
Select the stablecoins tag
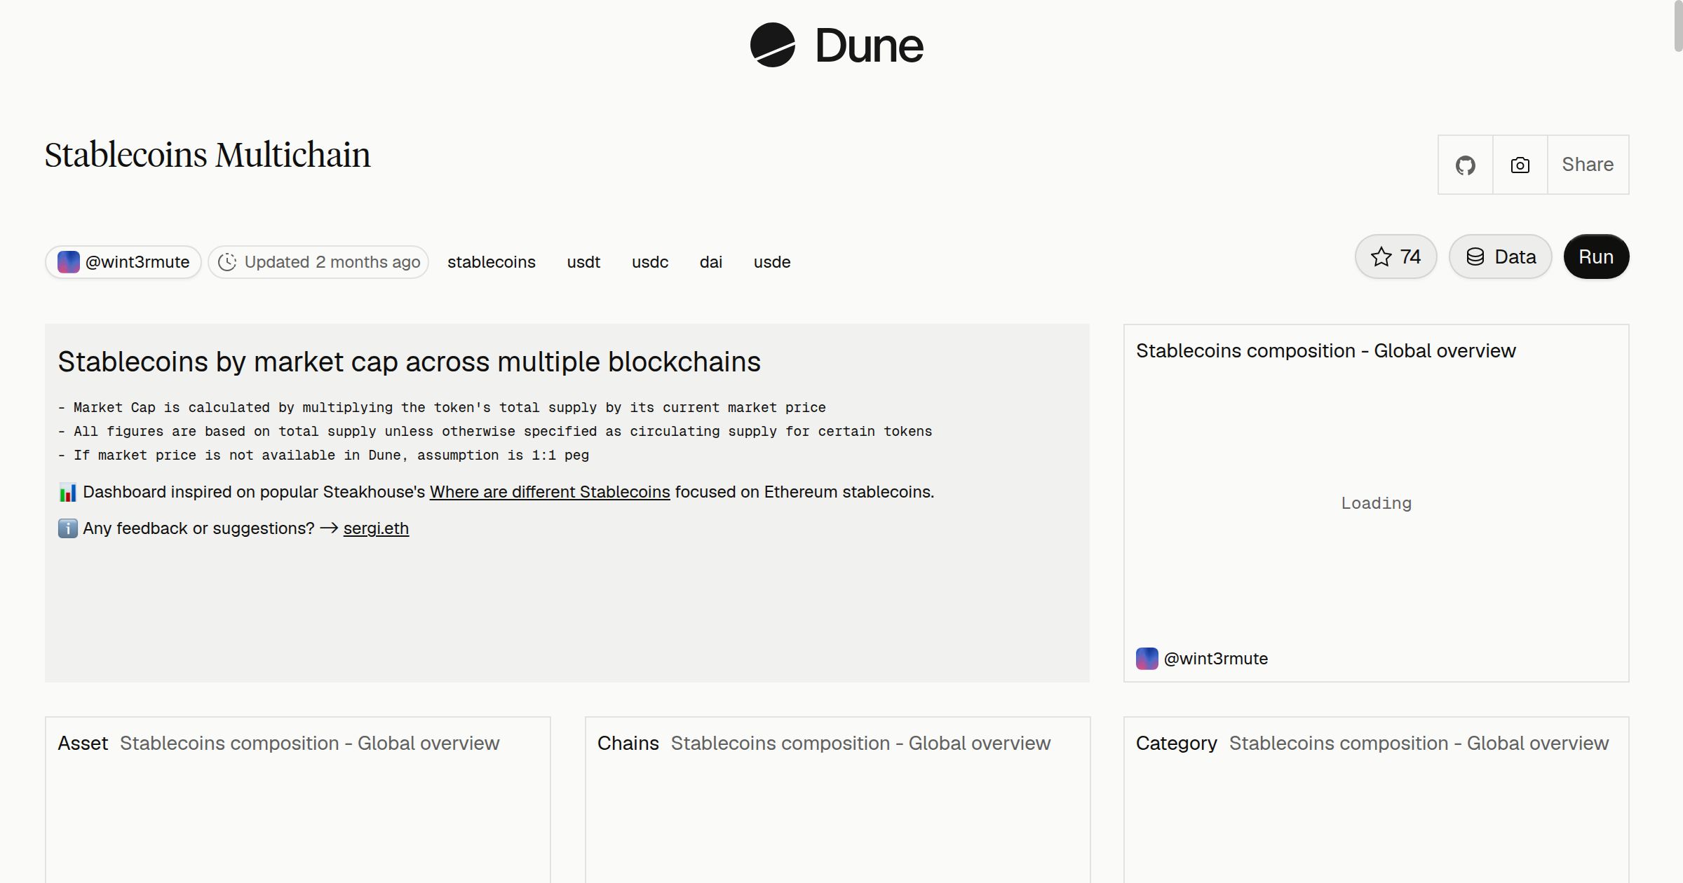pyautogui.click(x=492, y=262)
